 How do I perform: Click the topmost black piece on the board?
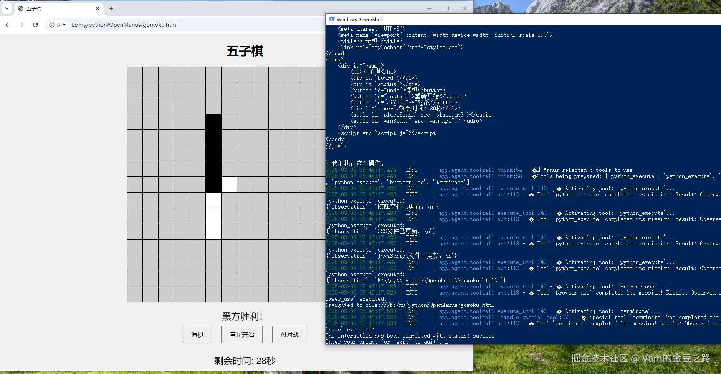point(213,122)
